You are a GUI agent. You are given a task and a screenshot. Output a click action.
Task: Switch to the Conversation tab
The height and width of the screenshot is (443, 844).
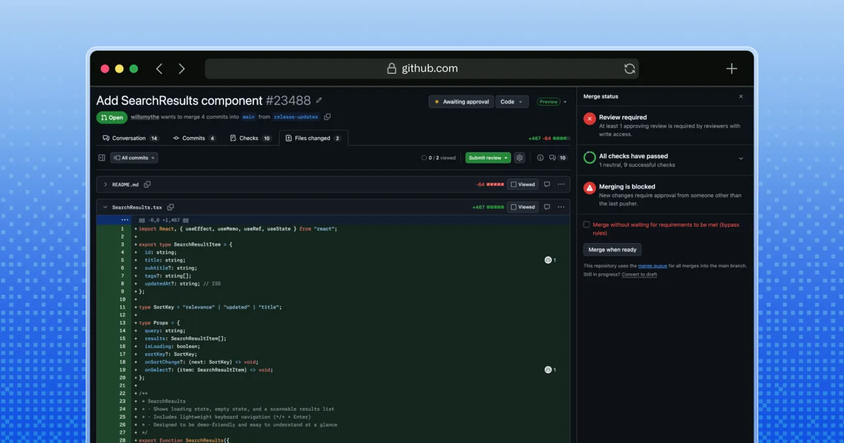tap(131, 138)
